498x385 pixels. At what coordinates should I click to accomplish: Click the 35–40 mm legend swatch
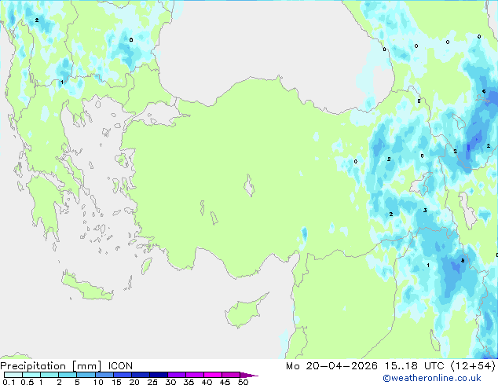pos(195,375)
